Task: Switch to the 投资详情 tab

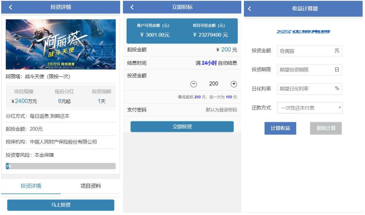Action: click(31, 186)
